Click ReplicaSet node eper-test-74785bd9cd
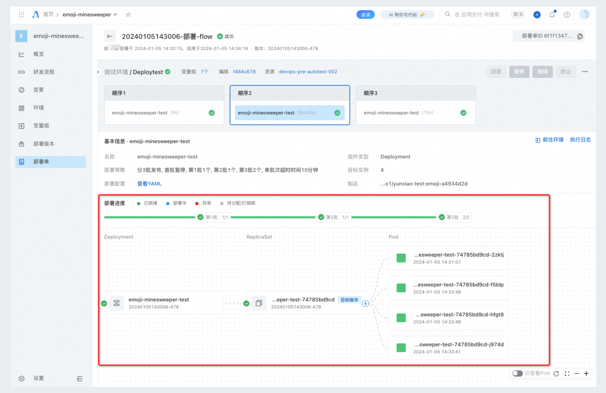606x393 pixels. coord(306,303)
